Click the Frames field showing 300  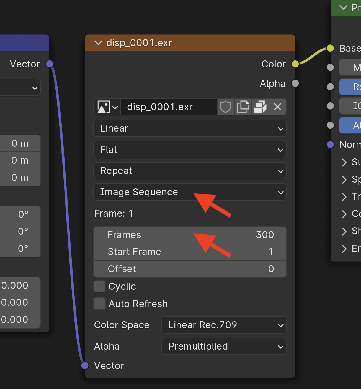190,235
